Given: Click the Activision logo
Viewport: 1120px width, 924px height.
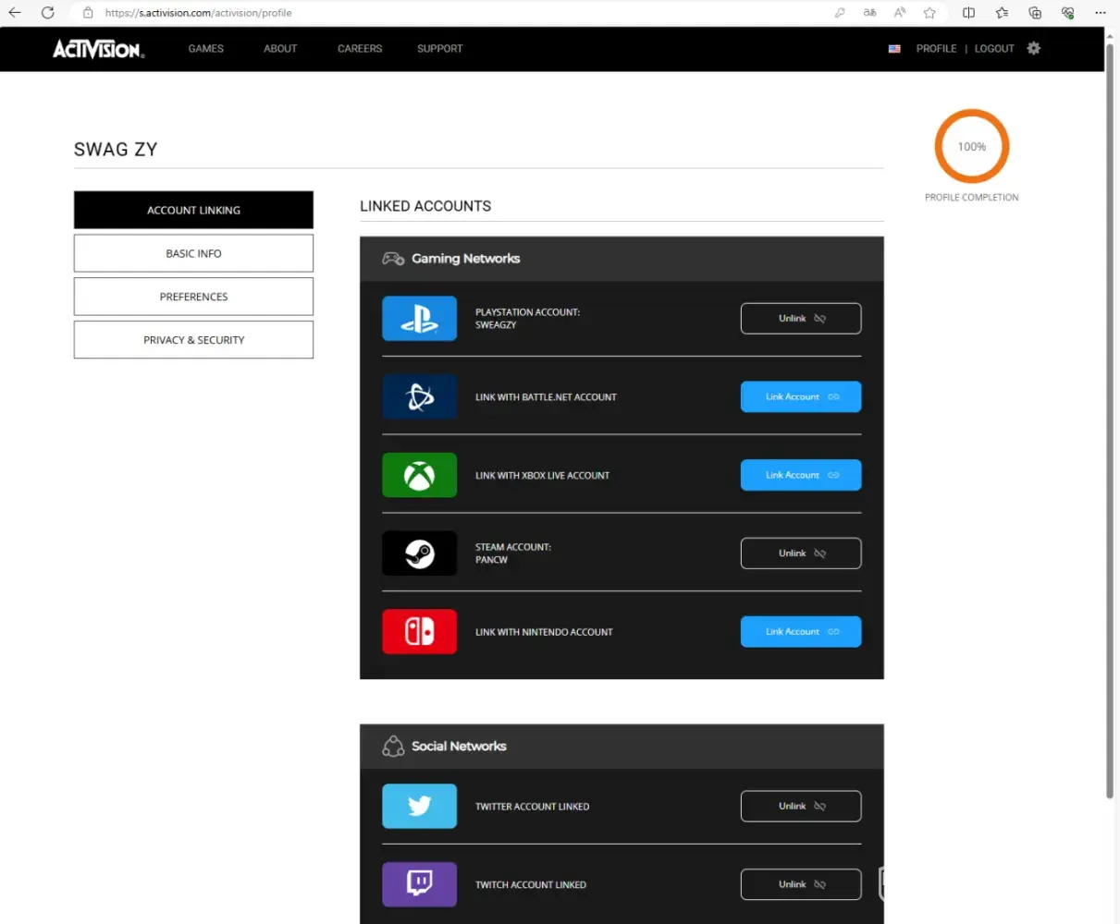Looking at the screenshot, I should coord(98,49).
